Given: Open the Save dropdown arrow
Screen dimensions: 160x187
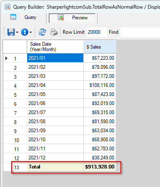Looking at the screenshot, I should click(x=17, y=33).
